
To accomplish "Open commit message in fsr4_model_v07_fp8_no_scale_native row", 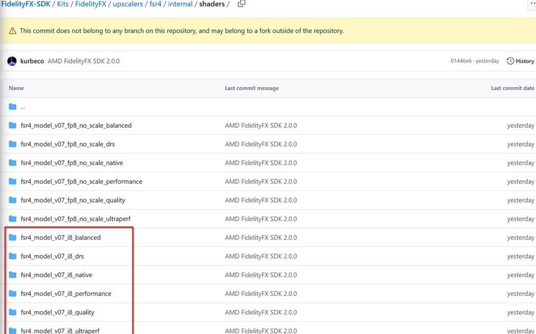I will click(261, 163).
